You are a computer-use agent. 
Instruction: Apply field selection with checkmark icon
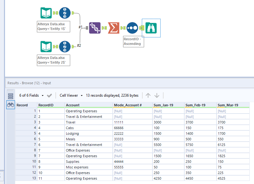(49, 95)
